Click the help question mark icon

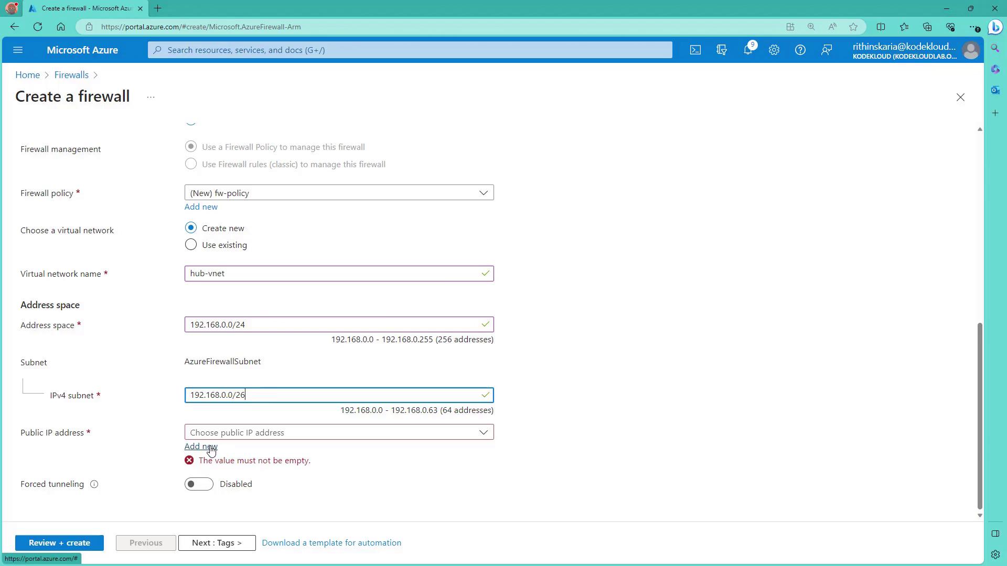click(x=800, y=50)
